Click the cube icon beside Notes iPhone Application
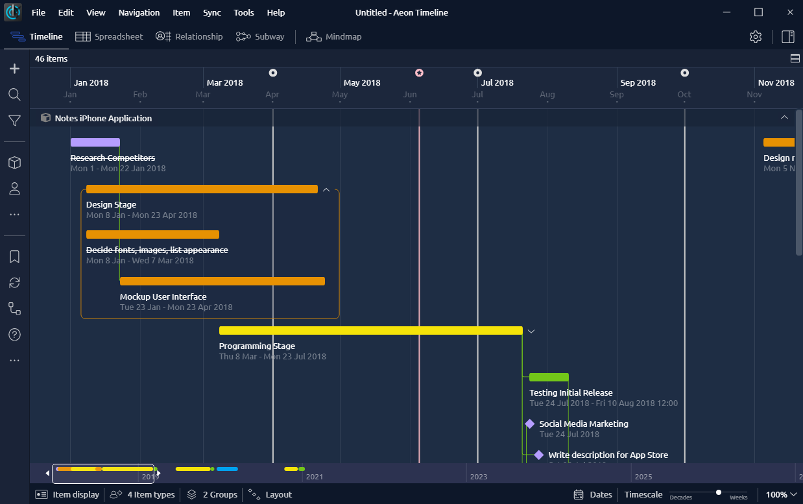803x504 pixels. pos(45,118)
